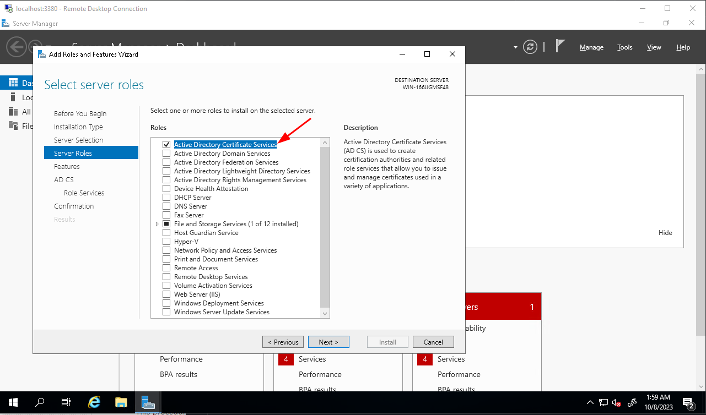Open the Tools menu
Screen dimensions: 706x415
pos(624,47)
